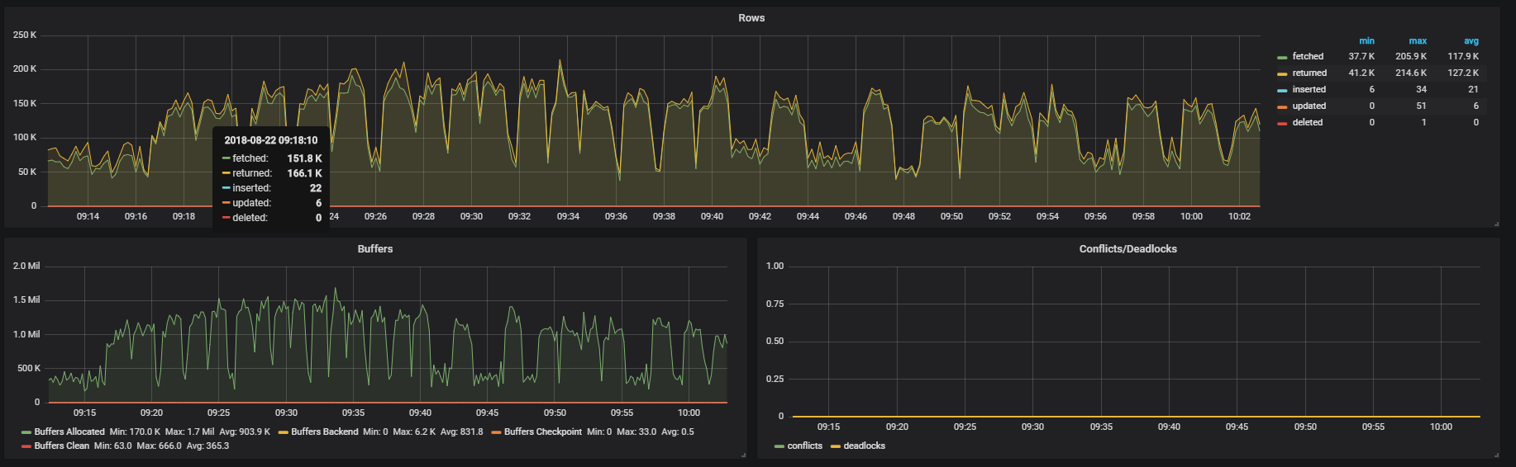Sort Rows legend by the avg column
The image size is (1516, 467).
pyautogui.click(x=1471, y=40)
